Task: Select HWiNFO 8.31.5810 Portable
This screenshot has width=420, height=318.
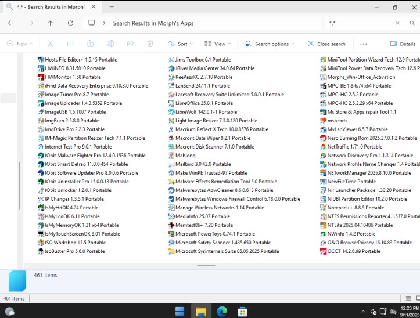Action: (71, 68)
